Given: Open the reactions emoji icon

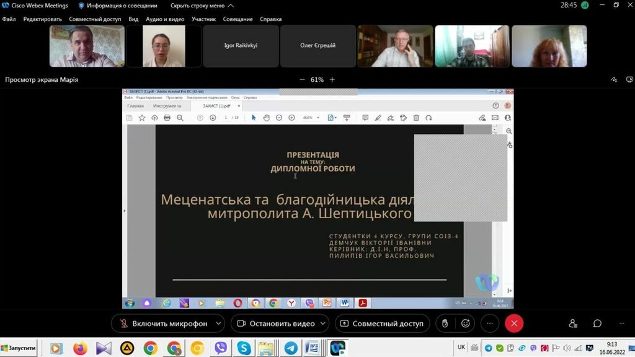Looking at the screenshot, I should click(465, 324).
